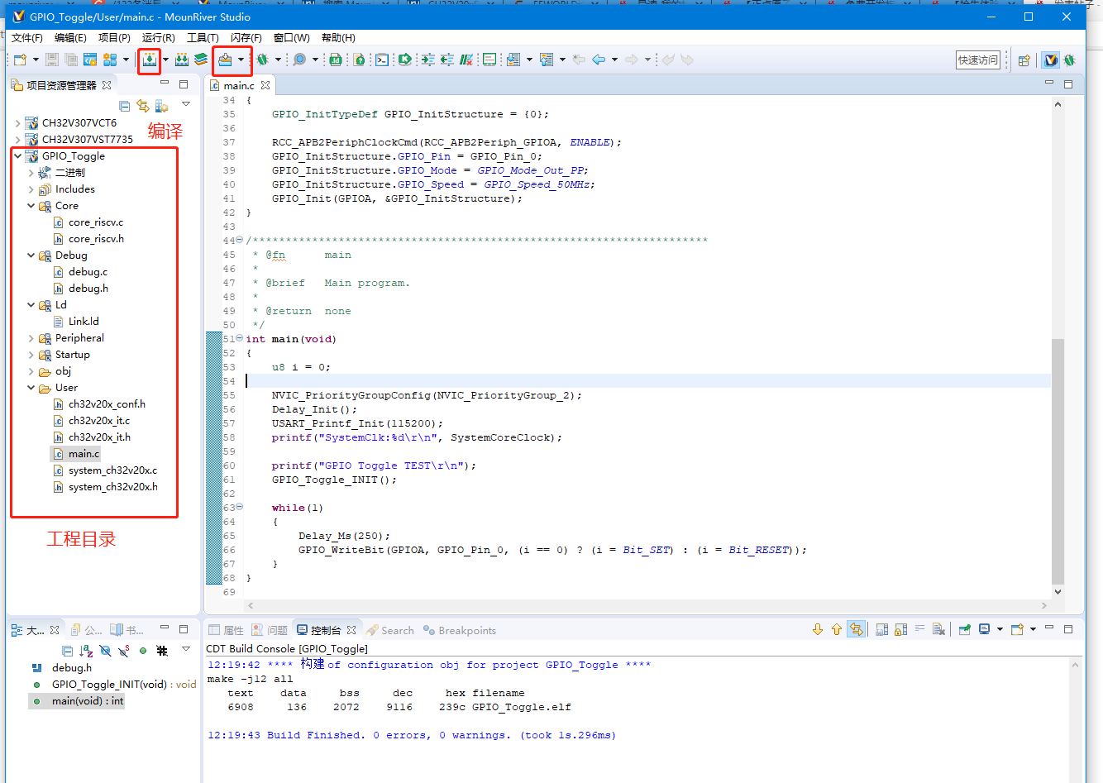The width and height of the screenshot is (1103, 783).
Task: Click the pin console icon
Action: pyautogui.click(x=964, y=630)
